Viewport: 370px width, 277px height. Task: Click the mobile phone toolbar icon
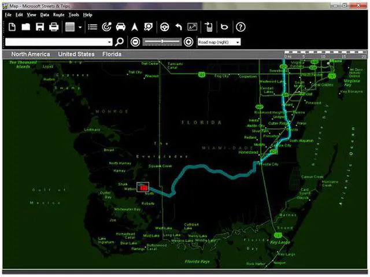(208, 27)
